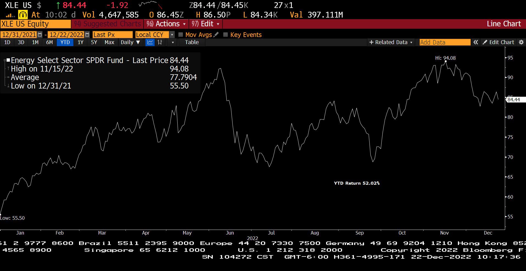Collapse panel with double-chevron icon
Screen dimensions: 526x271
pos(476,42)
